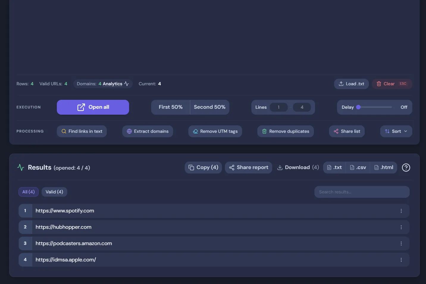Click the 'Current: 4' counter

click(150, 84)
